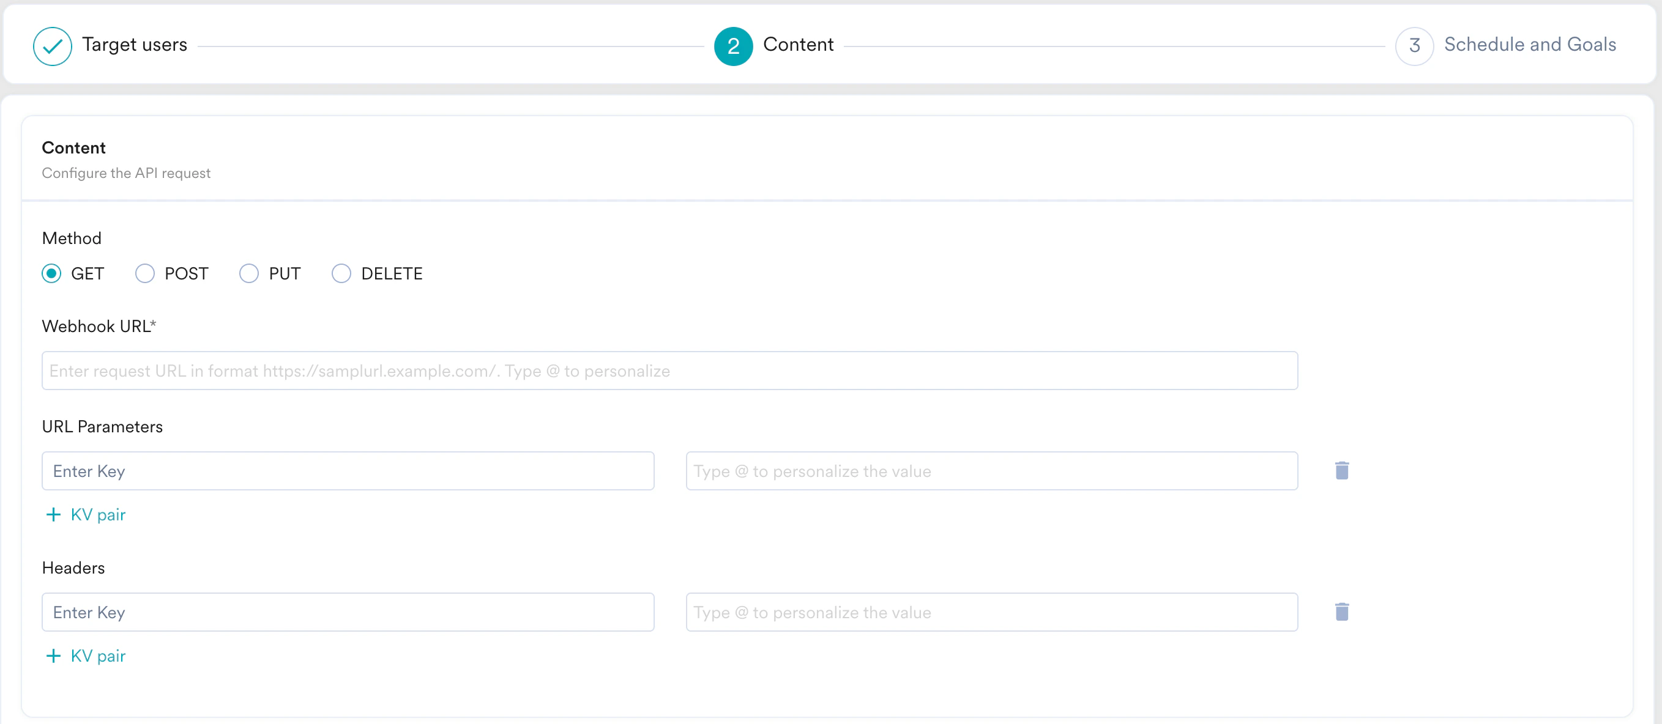Click the Enter Key field under URL Parameters
Image resolution: width=1662 pixels, height=724 pixels.
347,471
